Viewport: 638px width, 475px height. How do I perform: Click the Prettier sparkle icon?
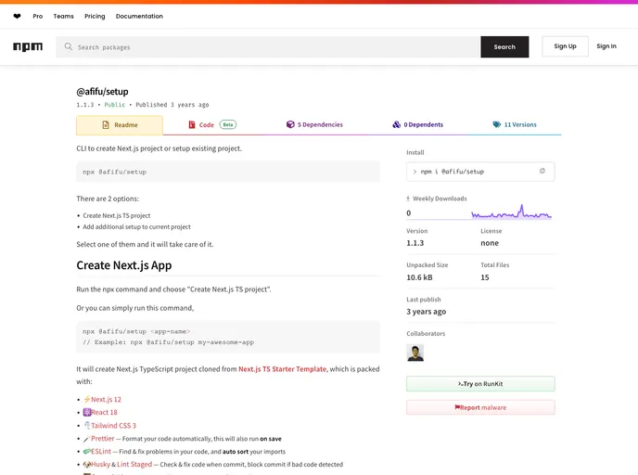coord(86,439)
